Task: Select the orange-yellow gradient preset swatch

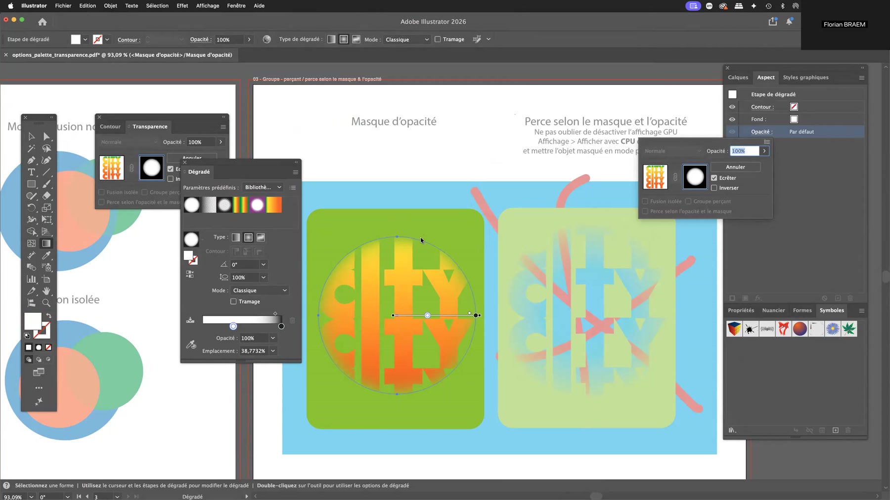Action: click(274, 205)
